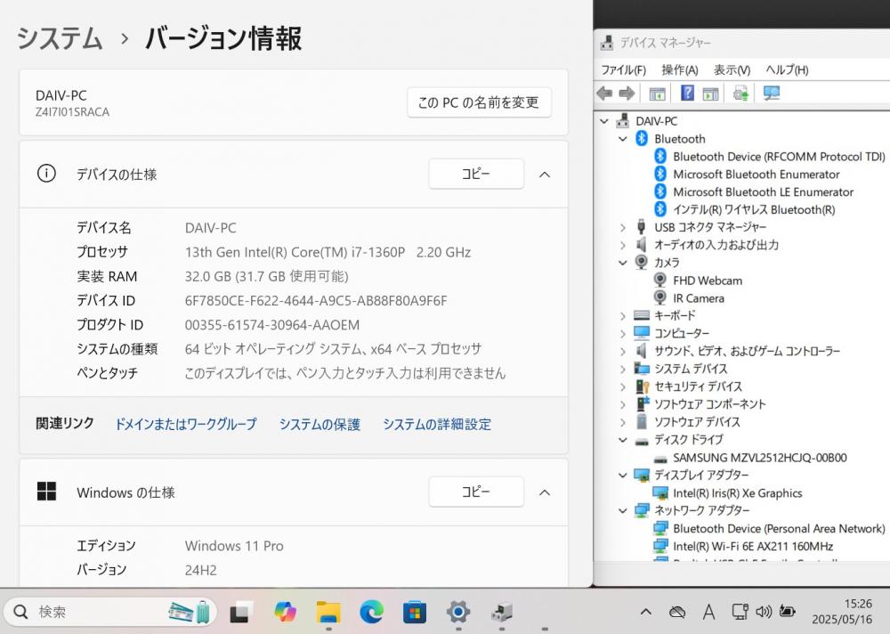890x634 pixels.
Task: Open the 表示(V) menu
Action: pos(732,69)
